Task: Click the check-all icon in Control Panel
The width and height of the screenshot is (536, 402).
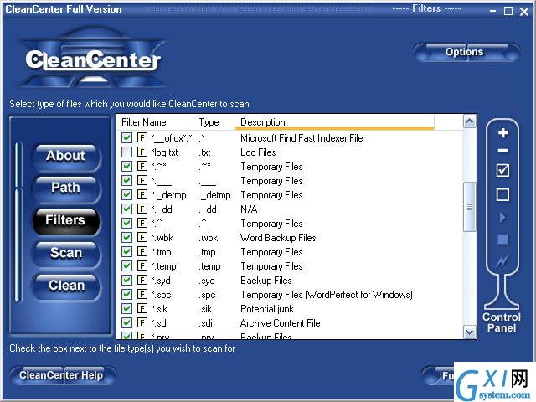Action: tap(502, 170)
